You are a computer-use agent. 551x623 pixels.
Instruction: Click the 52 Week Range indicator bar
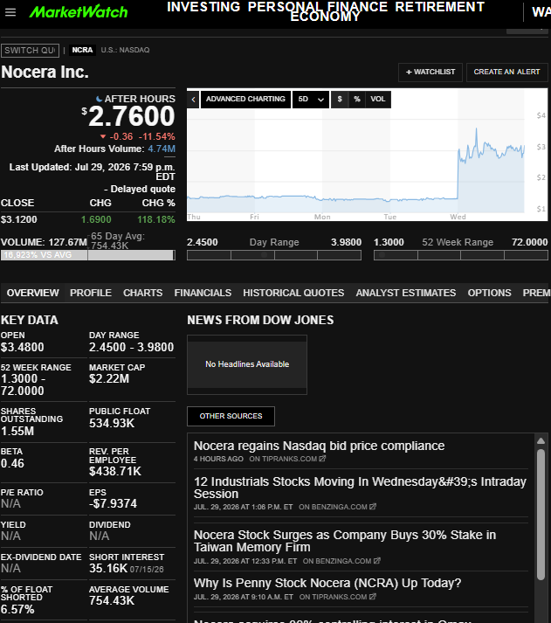[461, 255]
